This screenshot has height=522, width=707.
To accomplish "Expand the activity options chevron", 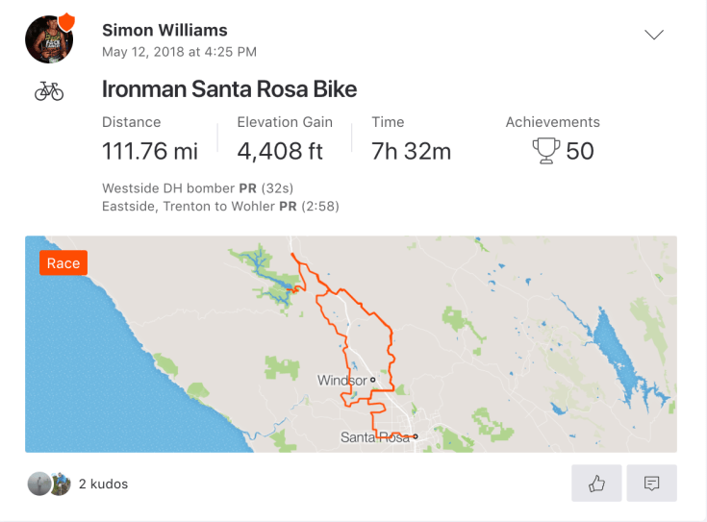I will click(654, 35).
